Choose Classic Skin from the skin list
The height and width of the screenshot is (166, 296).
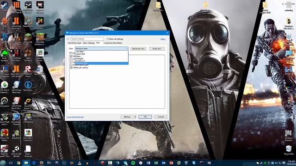pyautogui.click(x=102, y=54)
